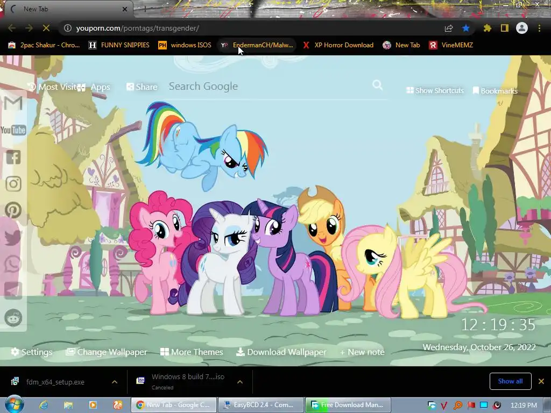Click the taskbar clock showing 12:19 PM
The image size is (551, 413).
tap(524, 405)
